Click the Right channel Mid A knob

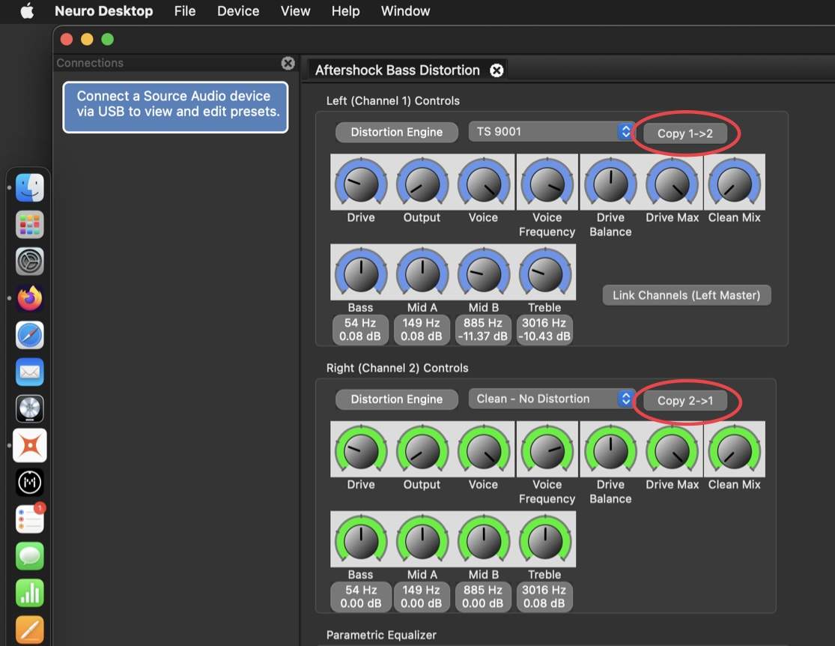(422, 540)
